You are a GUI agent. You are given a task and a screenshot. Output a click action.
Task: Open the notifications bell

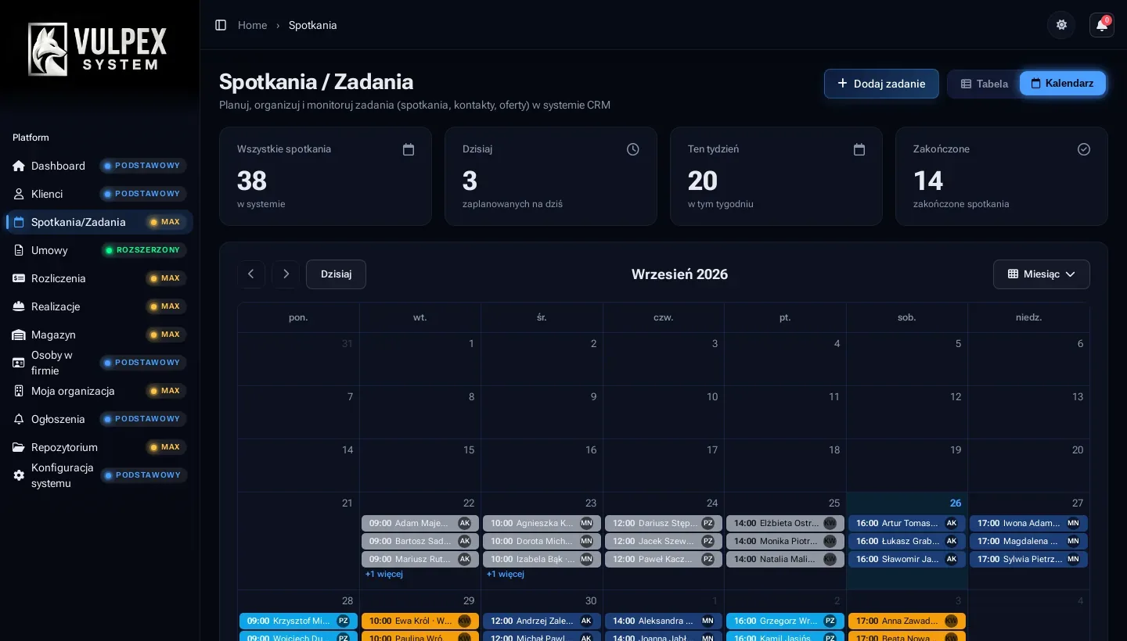[x=1102, y=25]
